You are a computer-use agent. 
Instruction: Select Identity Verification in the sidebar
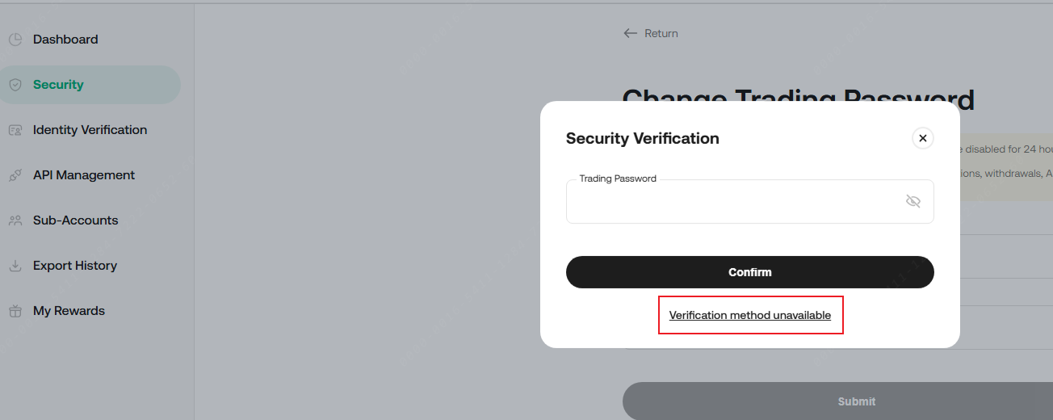90,130
